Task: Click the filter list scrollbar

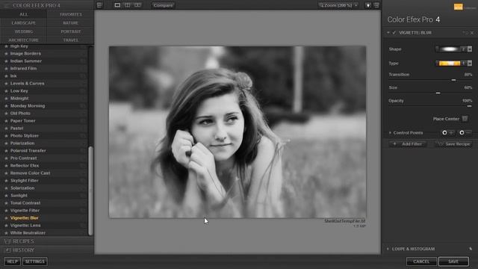Action: coord(90,191)
